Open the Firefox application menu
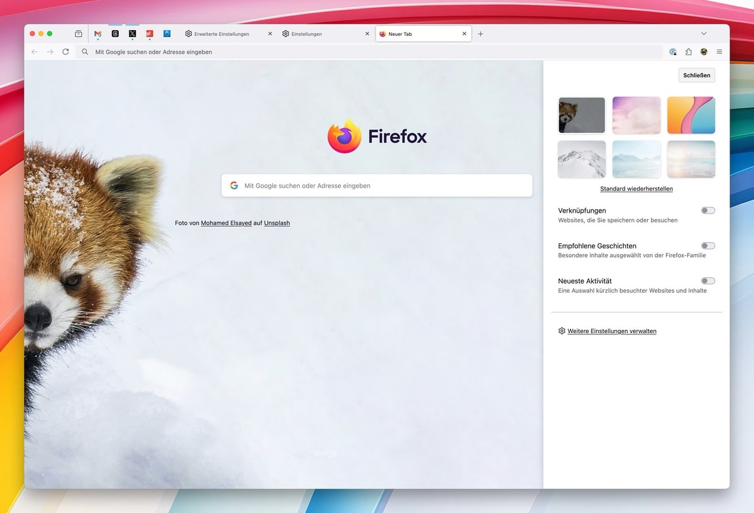 (x=719, y=51)
